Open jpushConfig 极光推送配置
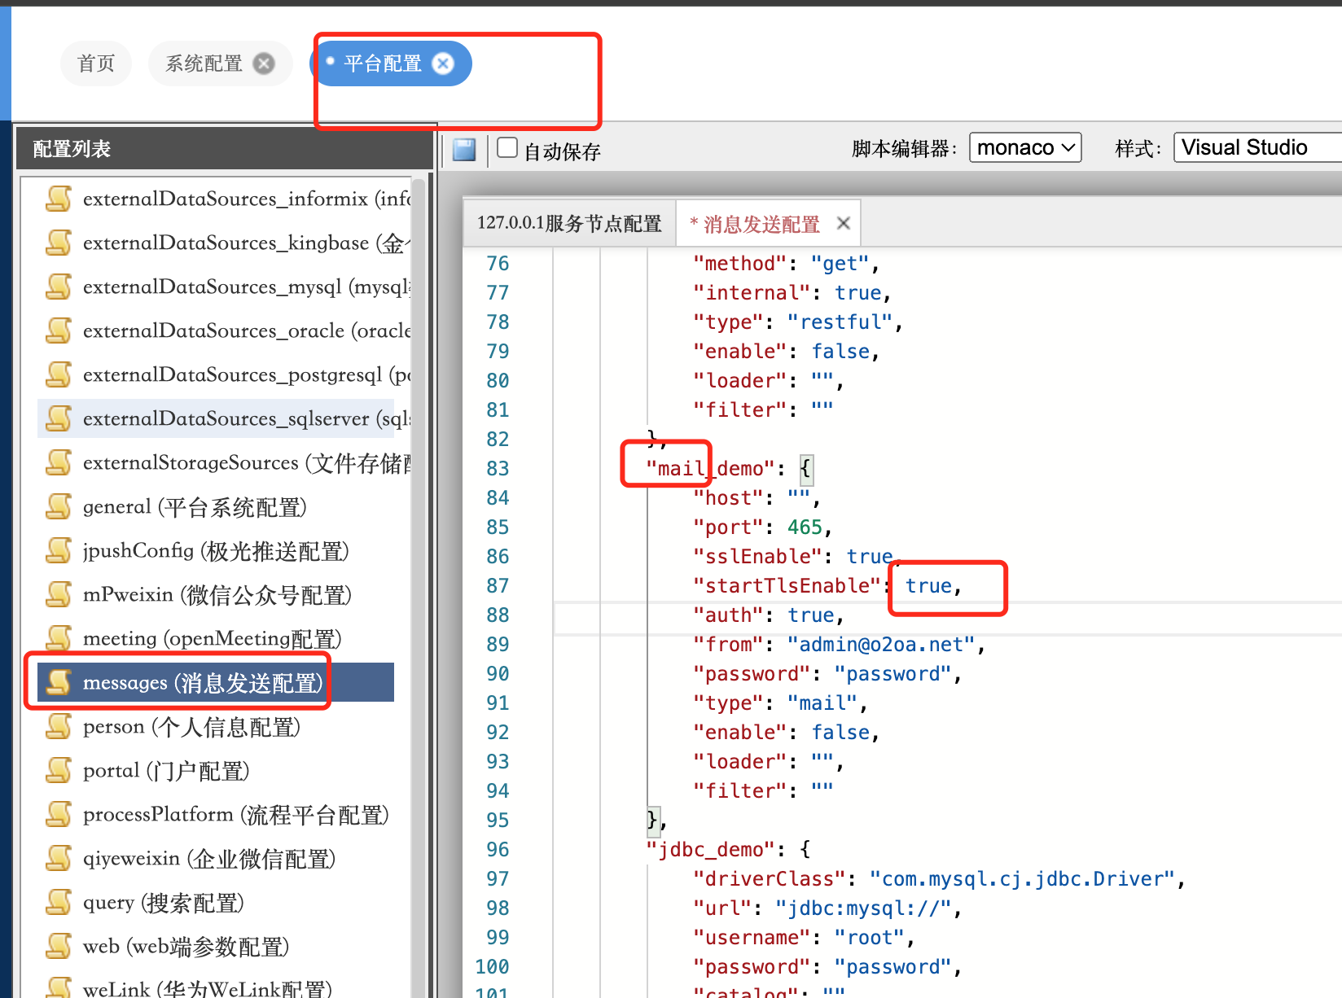 (216, 549)
